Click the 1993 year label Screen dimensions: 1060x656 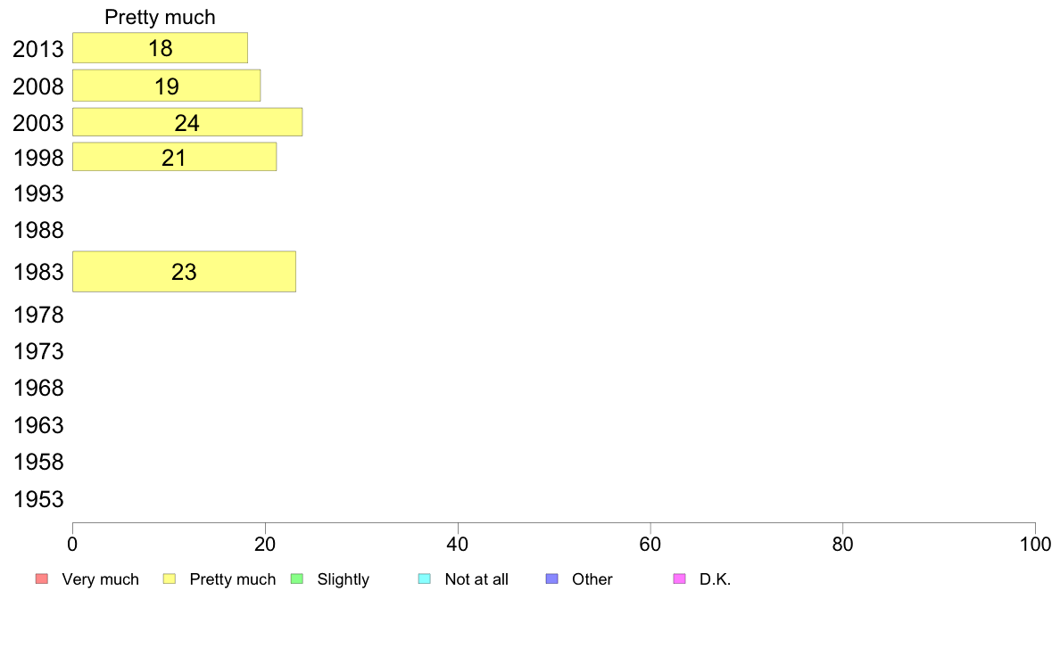tap(38, 194)
